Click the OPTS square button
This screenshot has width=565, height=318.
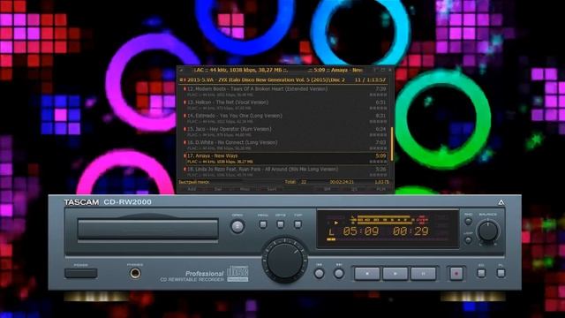[281, 224]
